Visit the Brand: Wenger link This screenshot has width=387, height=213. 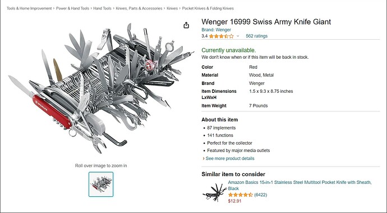(216, 30)
